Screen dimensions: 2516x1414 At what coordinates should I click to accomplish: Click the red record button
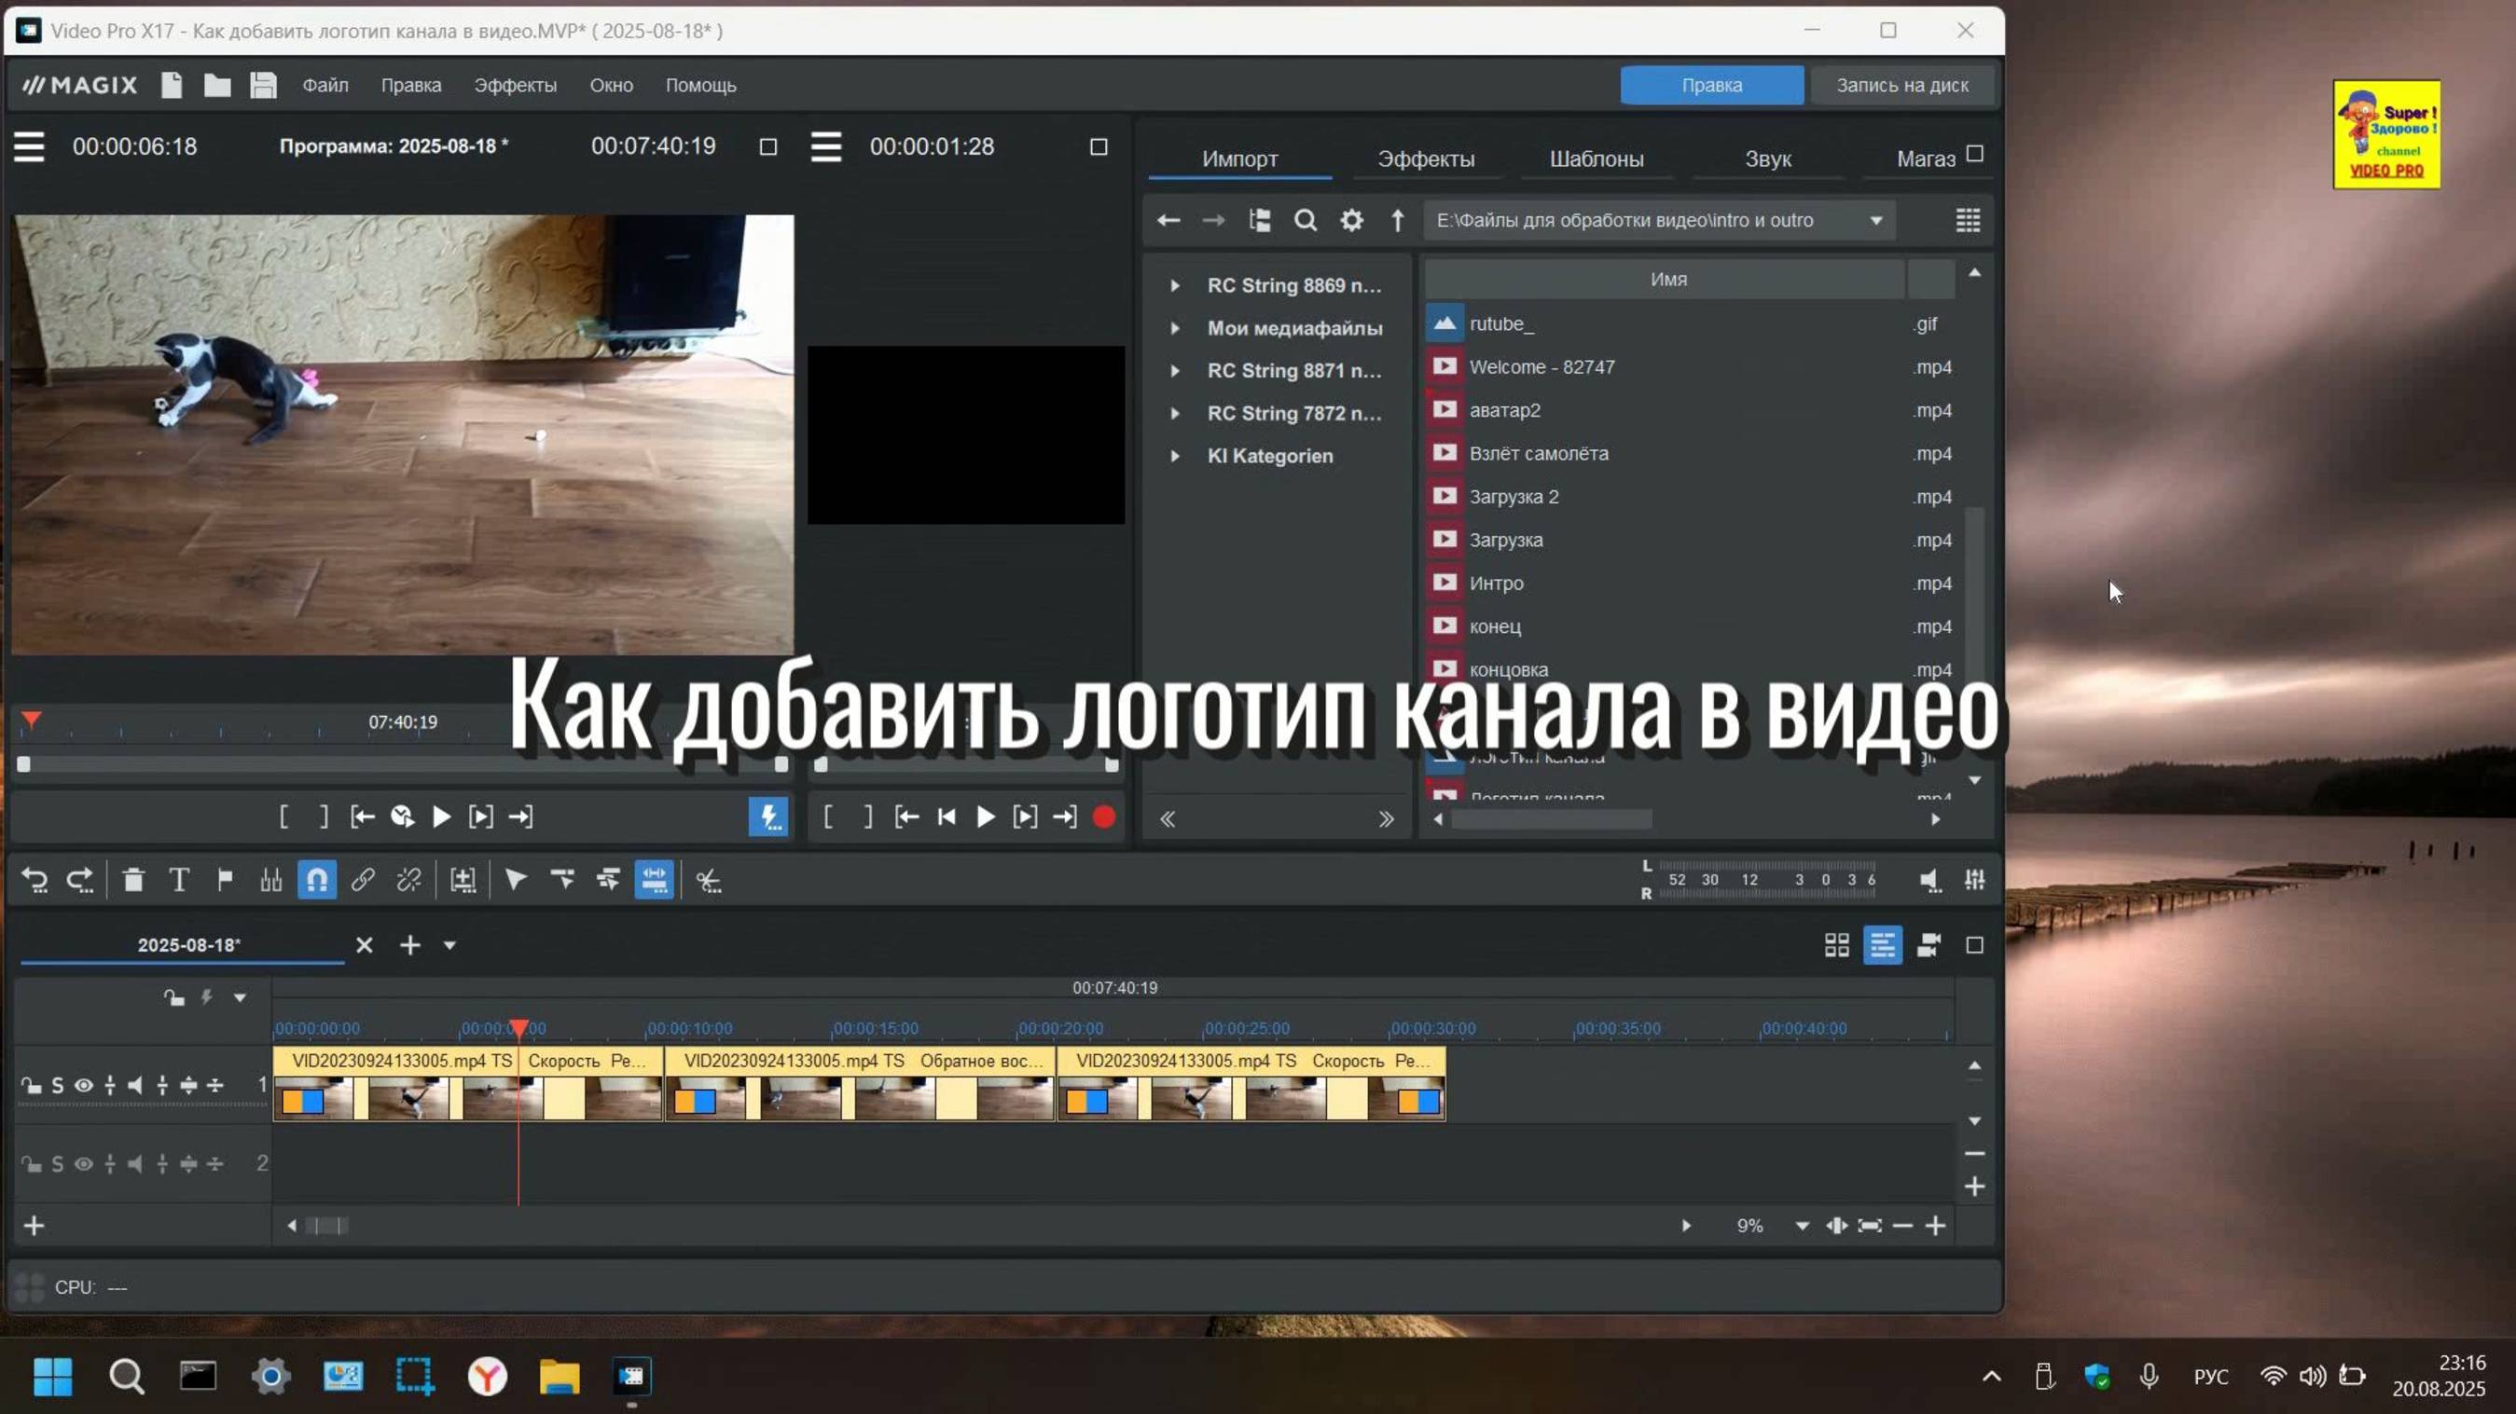[x=1104, y=817]
